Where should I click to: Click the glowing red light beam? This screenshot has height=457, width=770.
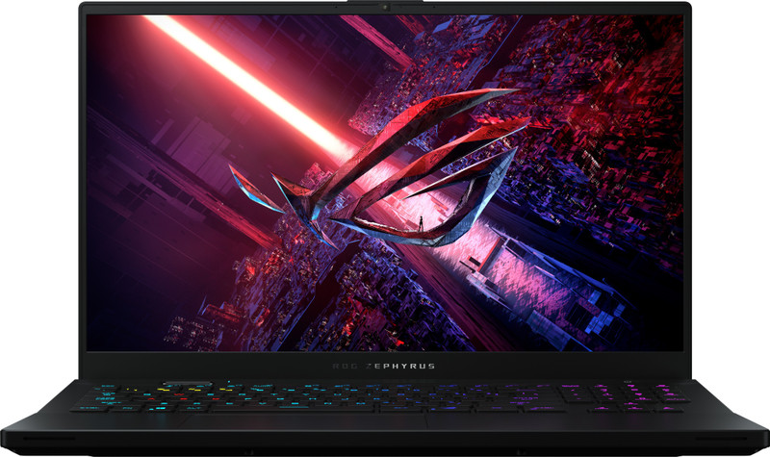(241, 77)
